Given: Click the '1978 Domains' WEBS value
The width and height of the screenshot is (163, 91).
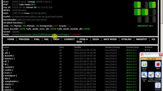Looking at the screenshot, I should click(19, 10).
